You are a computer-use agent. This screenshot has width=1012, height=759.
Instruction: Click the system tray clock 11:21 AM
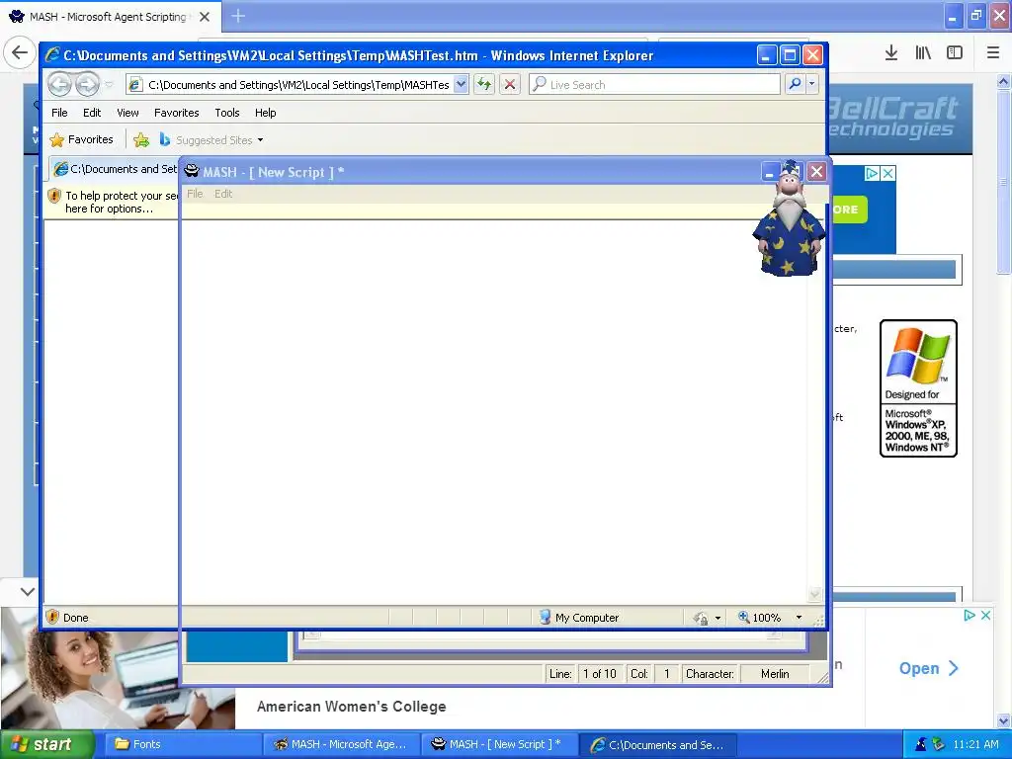pyautogui.click(x=975, y=744)
